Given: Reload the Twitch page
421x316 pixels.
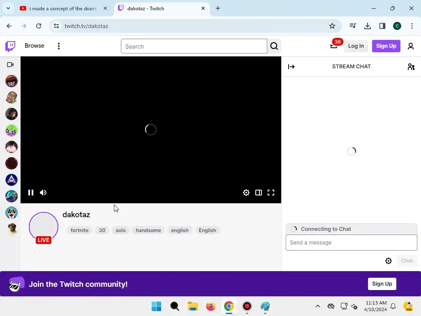Looking at the screenshot, I should pos(39,26).
